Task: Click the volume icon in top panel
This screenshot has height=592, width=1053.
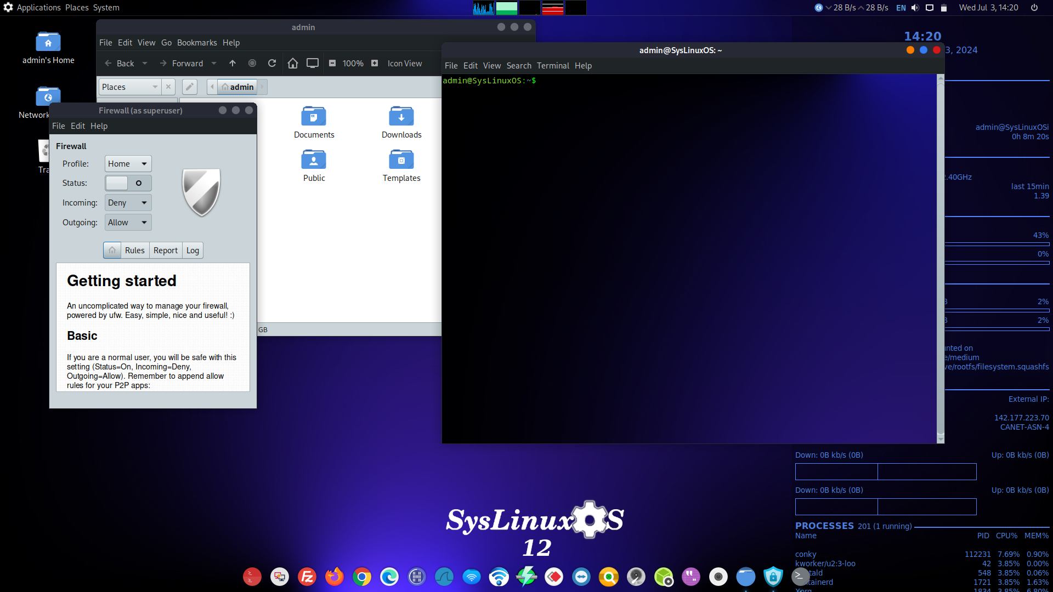Action: pos(915,8)
